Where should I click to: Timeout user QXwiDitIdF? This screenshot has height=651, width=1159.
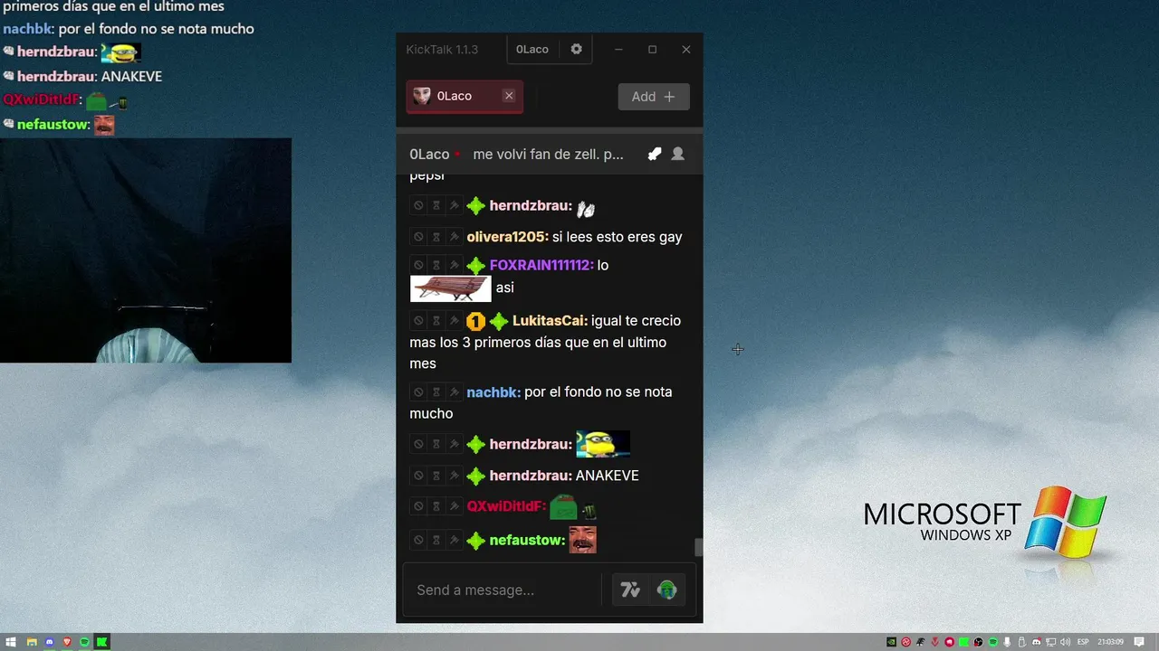436,506
